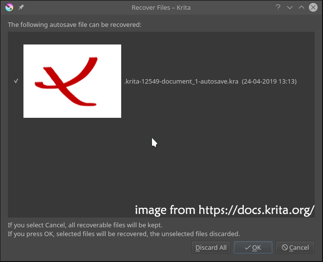Click the Krita application icon in title bar
Image resolution: width=323 pixels, height=262 pixels.
coord(9,7)
